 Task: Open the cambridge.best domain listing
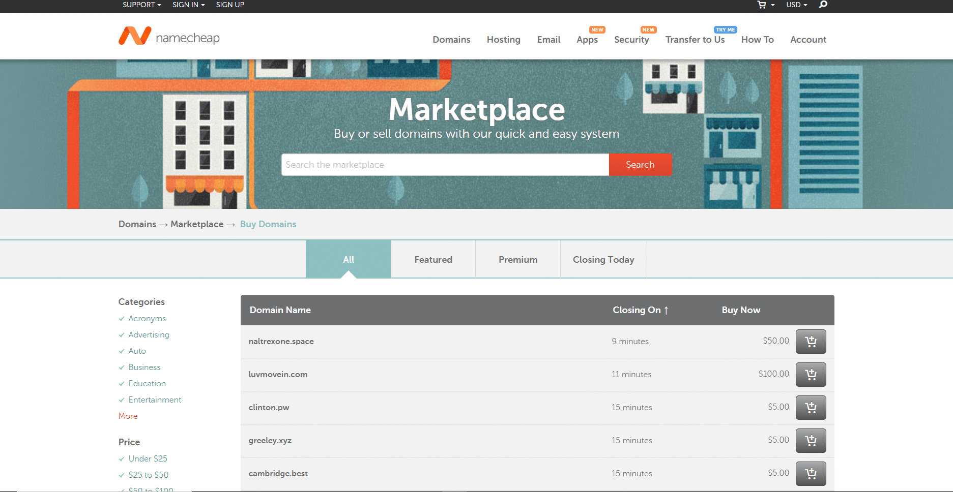pos(278,474)
